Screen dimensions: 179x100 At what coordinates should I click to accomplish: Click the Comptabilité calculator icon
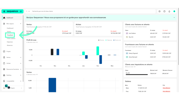click(x=4, y=81)
